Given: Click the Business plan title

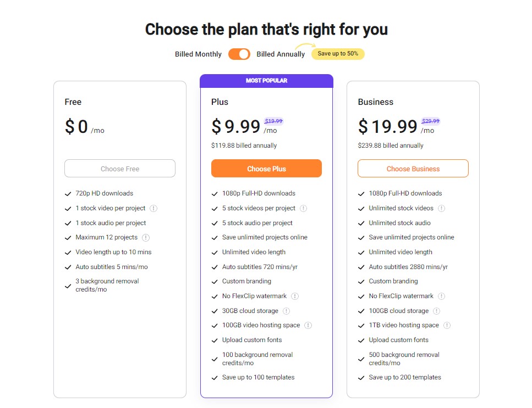Looking at the screenshot, I should [x=376, y=102].
